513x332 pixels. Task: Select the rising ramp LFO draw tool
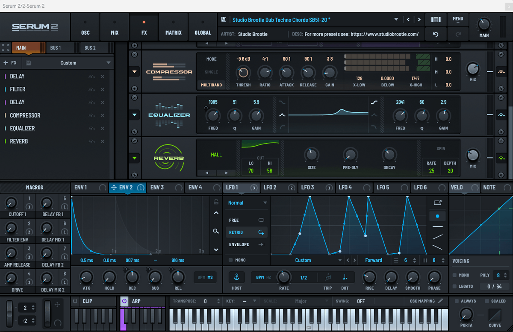(x=437, y=236)
